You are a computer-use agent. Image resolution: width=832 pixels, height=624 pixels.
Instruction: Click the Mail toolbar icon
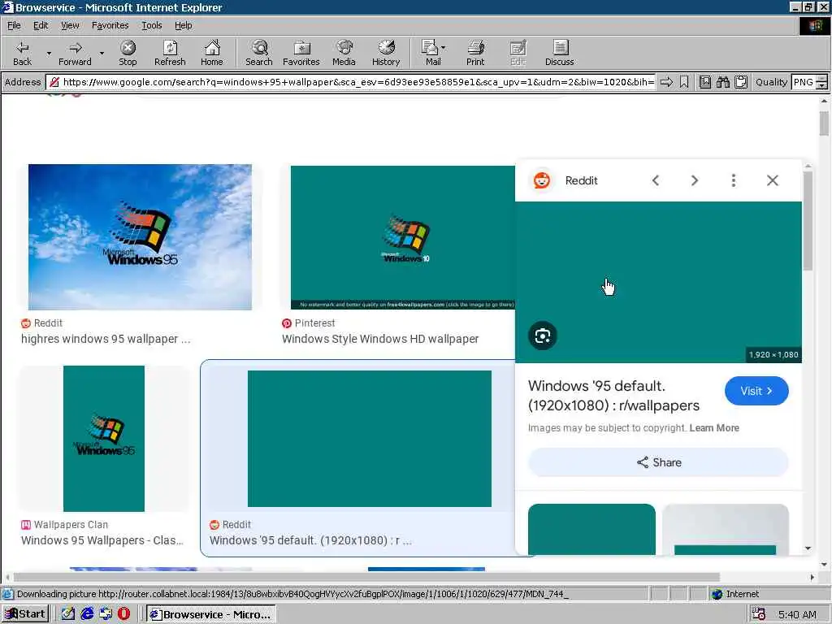[433, 53]
